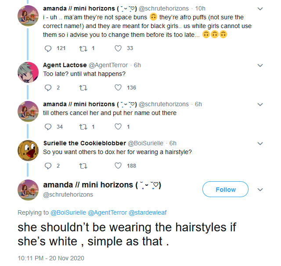Open @BoiSurielle mention in reply line

(68, 213)
